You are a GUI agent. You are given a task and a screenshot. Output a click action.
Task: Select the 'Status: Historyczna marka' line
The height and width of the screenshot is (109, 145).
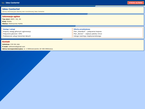click(12, 24)
